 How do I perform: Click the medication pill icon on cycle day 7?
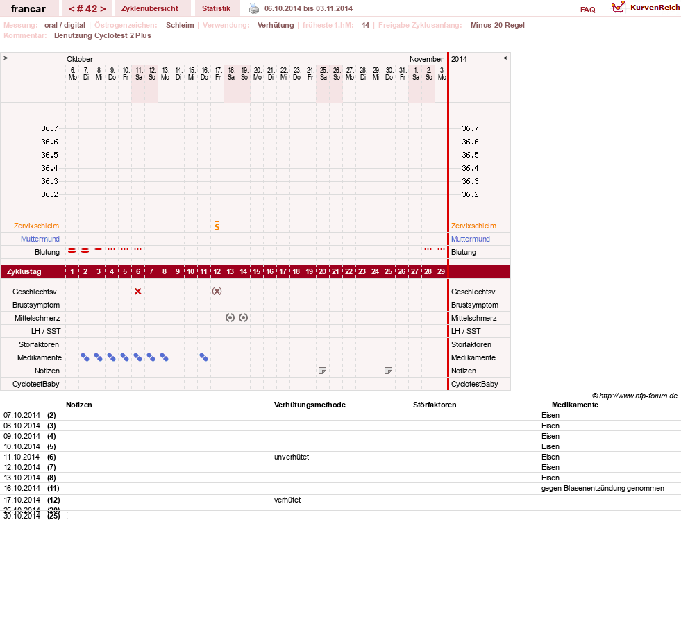click(x=151, y=357)
